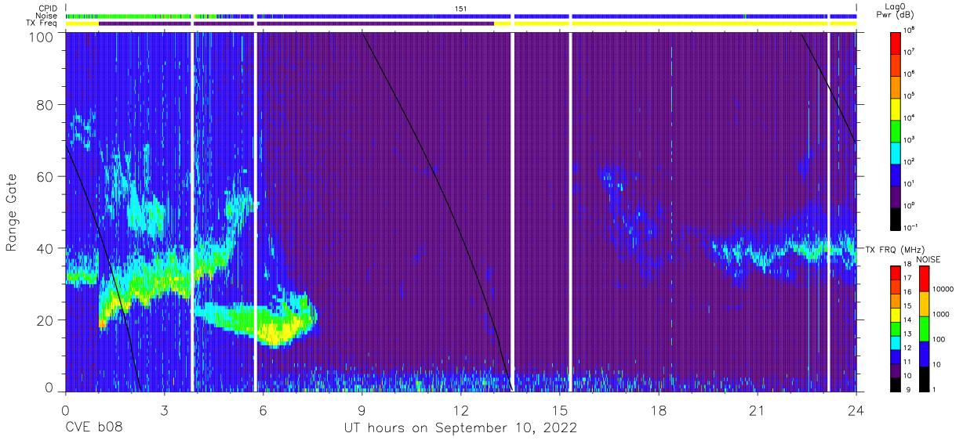Screen dimensions: 963x444
Task: Click the yellow 14-15 MHz TX FRQ segment
Action: click(896, 313)
